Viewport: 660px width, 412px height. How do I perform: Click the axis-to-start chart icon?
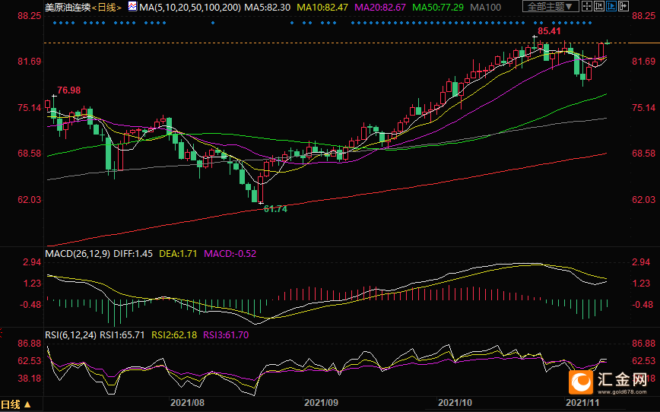tap(599, 7)
